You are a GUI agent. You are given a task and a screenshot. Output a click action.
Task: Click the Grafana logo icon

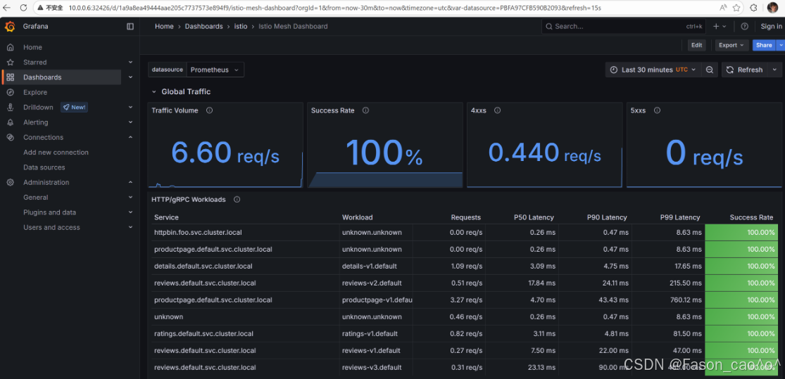(10, 27)
